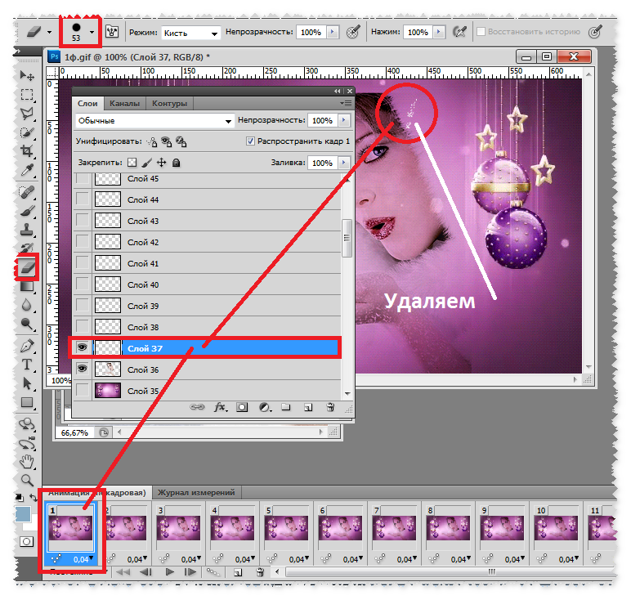Select the Clone Stamp tool
This screenshot has width=631, height=600.
point(27,230)
